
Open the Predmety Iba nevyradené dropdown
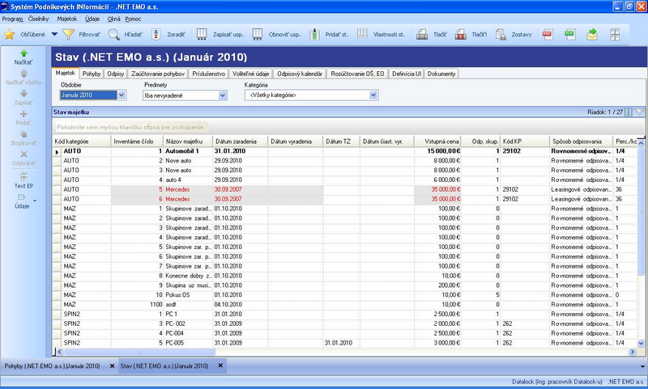[x=222, y=95]
